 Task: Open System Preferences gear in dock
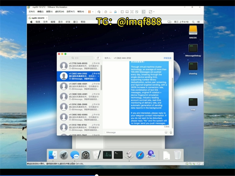(86, 155)
